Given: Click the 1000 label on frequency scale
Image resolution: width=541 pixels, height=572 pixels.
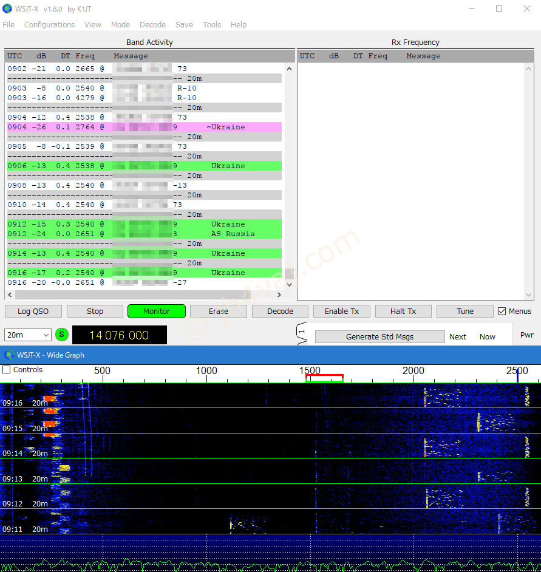Looking at the screenshot, I should point(206,370).
